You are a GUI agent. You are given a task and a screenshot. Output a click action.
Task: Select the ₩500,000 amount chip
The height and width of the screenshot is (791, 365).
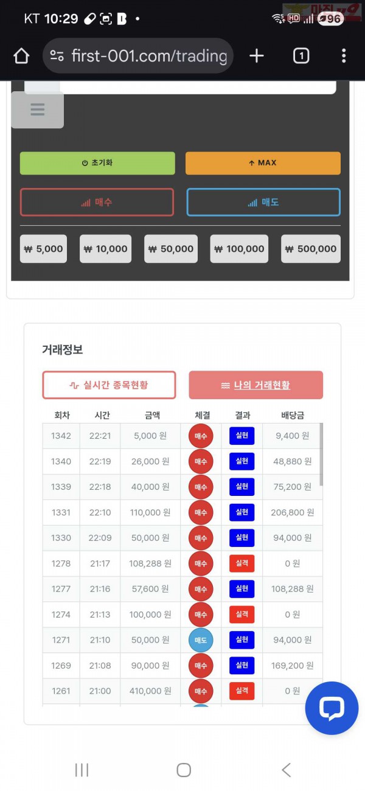[310, 248]
